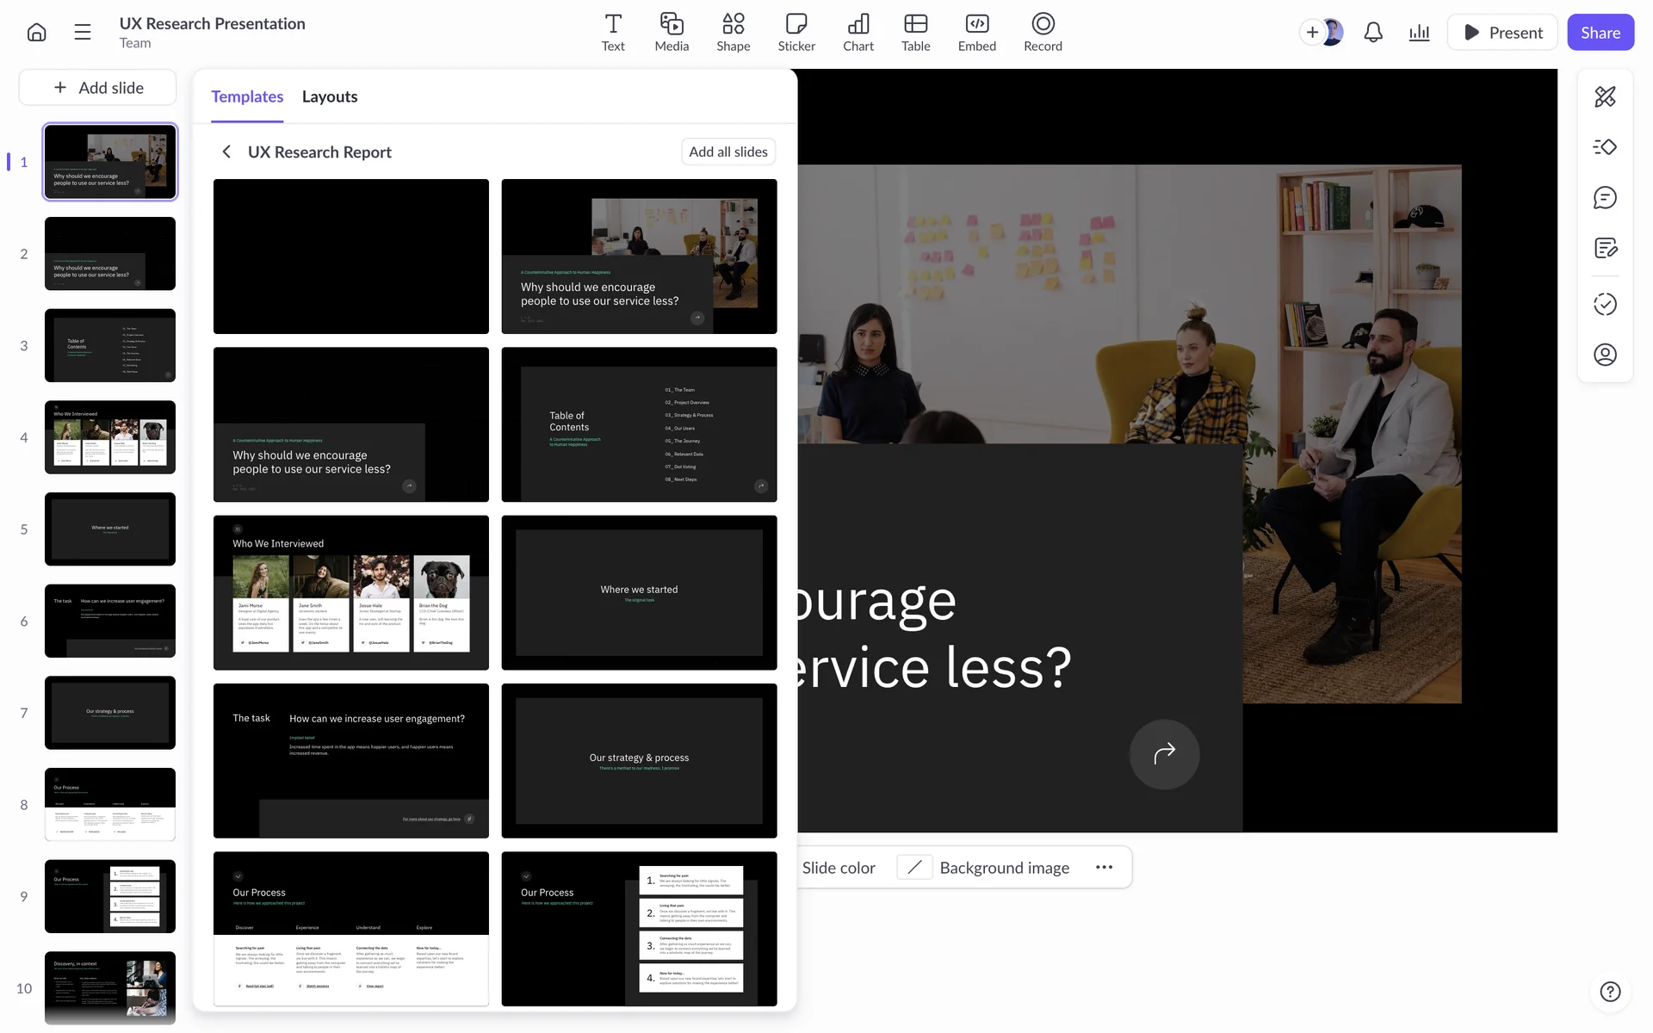Start Record from the toolbar
Screen dimensions: 1653x1033
tap(1043, 33)
